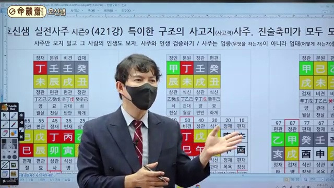Viewport: 334px width, 188px height.
Task: Select the third view mode icon
Action: (297, 180)
